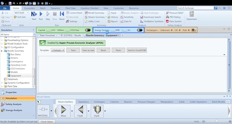232x124 pixels.
Task: Open Utility Costs
Action: click(92, 21)
